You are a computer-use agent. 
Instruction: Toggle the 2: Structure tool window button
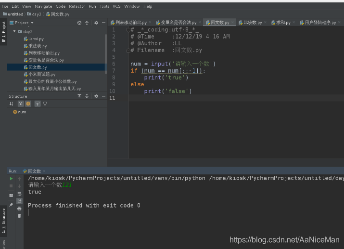(x=3, y=221)
